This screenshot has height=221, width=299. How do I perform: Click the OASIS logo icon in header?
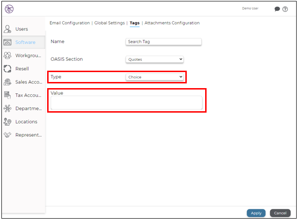pyautogui.click(x=9, y=9)
